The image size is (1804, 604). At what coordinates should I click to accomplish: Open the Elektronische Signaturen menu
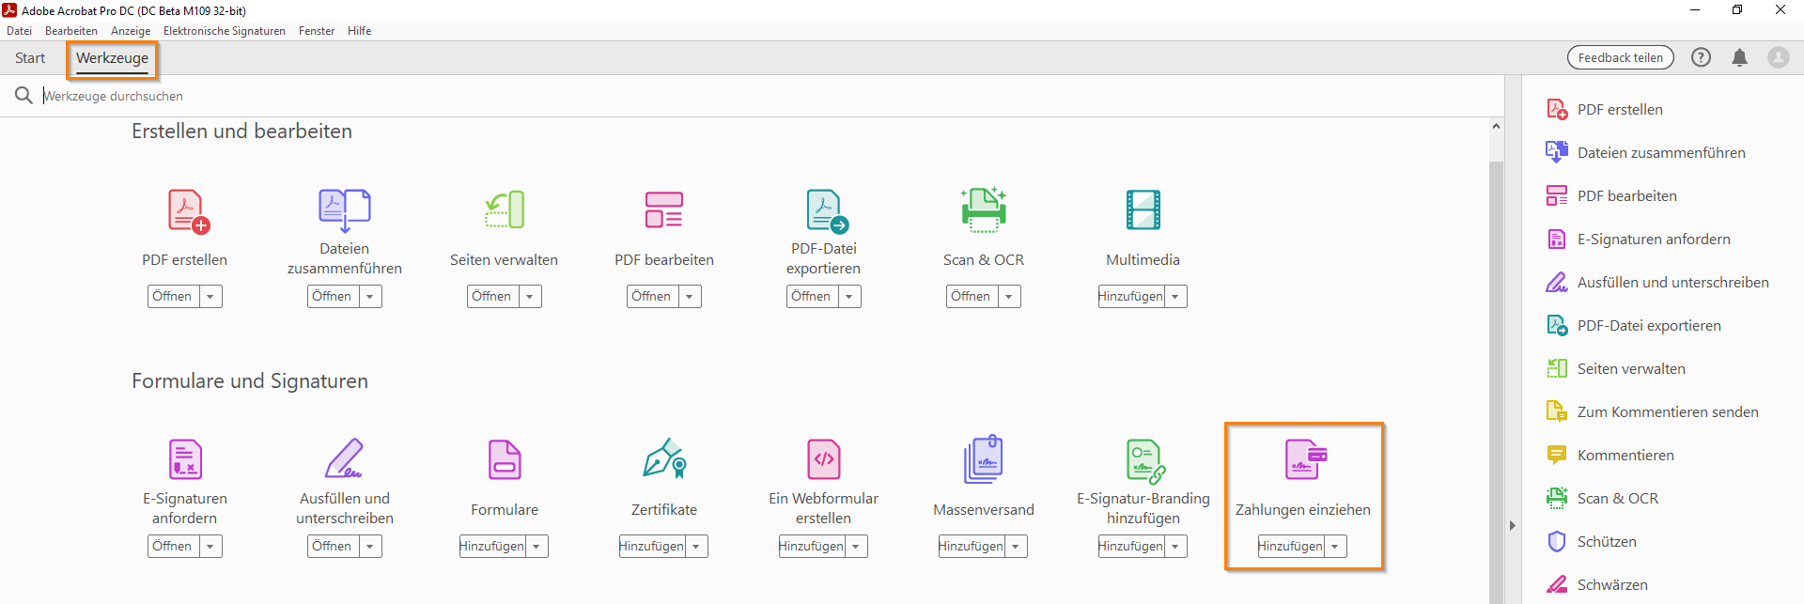pos(225,31)
